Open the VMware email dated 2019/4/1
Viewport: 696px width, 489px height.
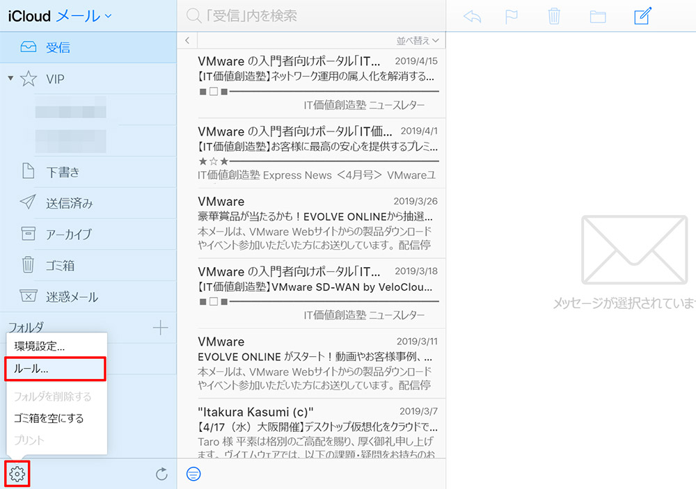tap(312, 153)
